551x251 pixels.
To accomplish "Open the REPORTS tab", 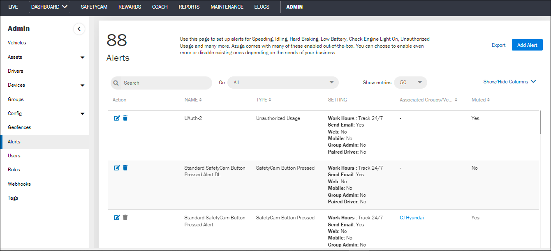I will [x=189, y=7].
